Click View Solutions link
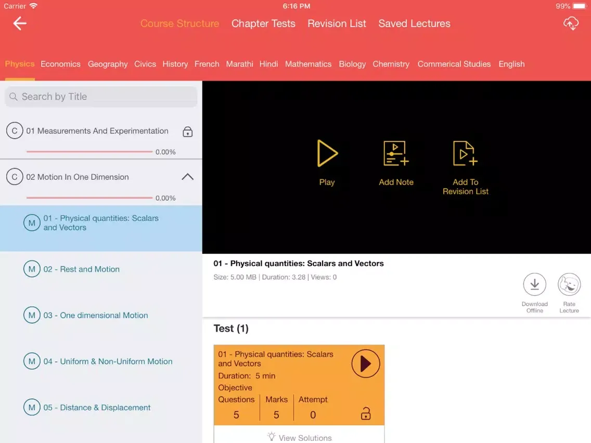Screen dimensions: 591x443 [x=299, y=437]
